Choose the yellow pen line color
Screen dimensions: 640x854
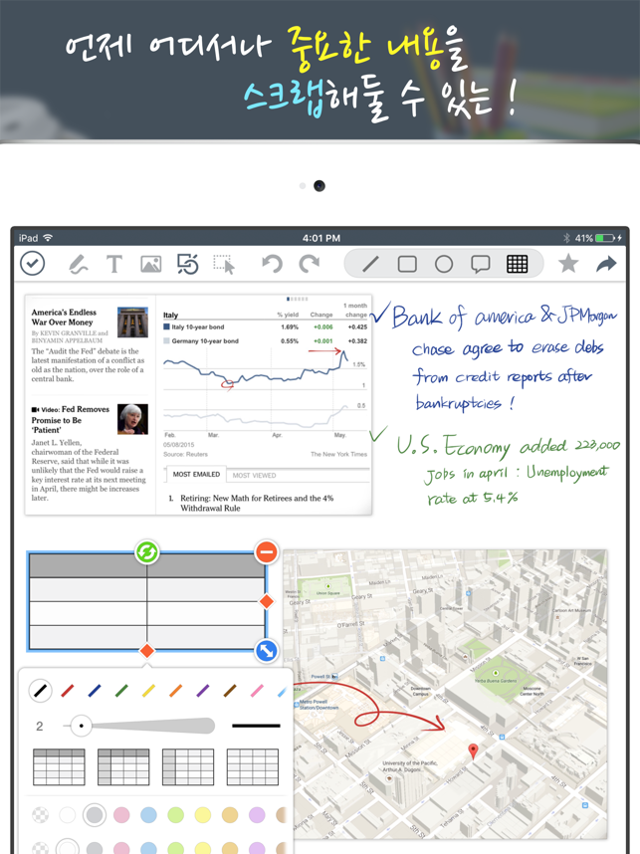click(148, 691)
